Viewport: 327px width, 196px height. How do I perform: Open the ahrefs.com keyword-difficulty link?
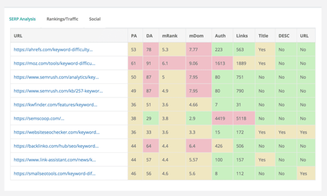coord(53,49)
